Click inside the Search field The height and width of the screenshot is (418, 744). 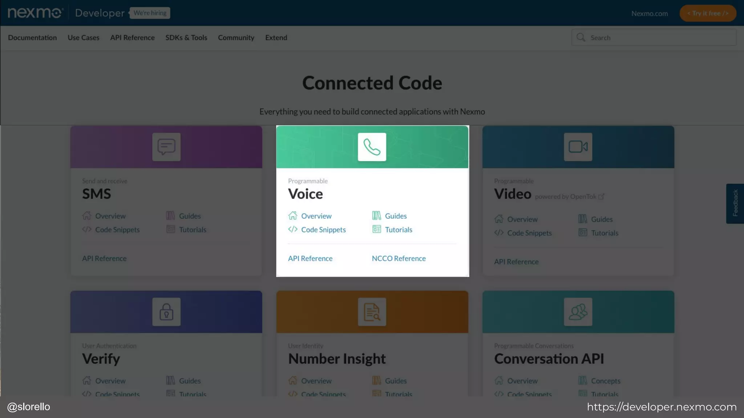point(654,37)
